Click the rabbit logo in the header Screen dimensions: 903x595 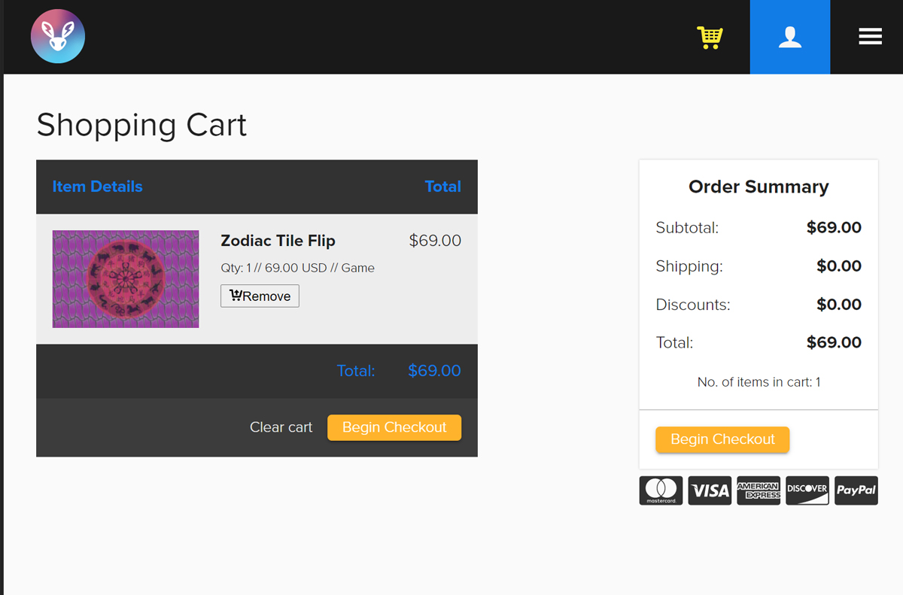58,36
